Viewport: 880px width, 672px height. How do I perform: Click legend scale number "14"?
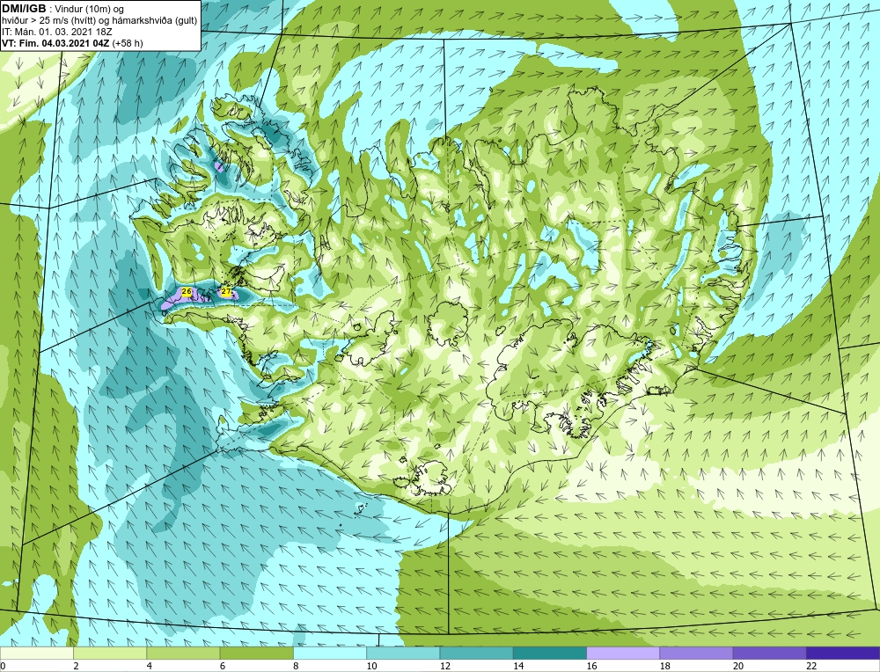518,666
